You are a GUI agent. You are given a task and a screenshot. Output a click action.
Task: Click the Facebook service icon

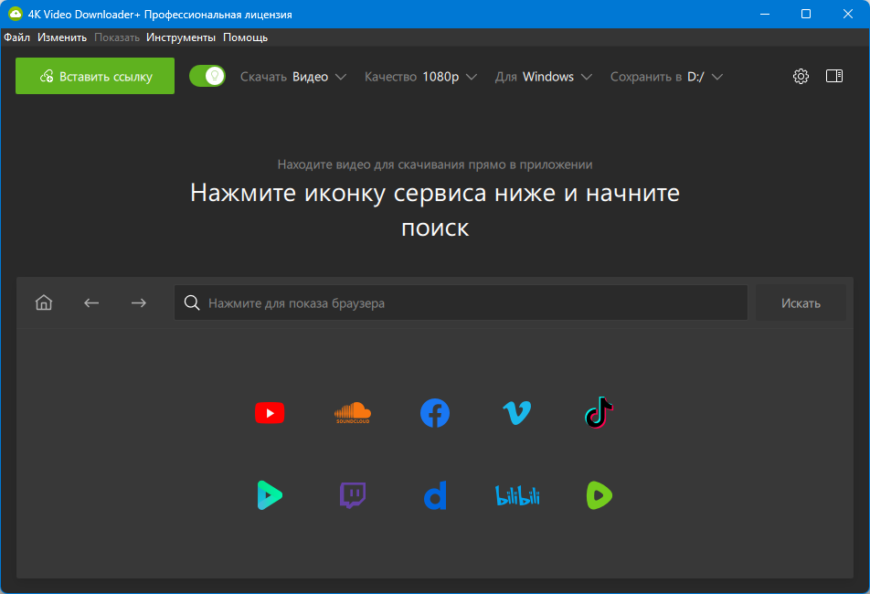(x=435, y=413)
